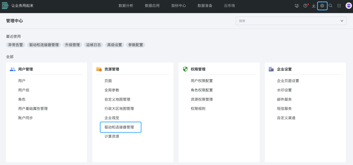Click the help question mark icon

[x=305, y=6]
